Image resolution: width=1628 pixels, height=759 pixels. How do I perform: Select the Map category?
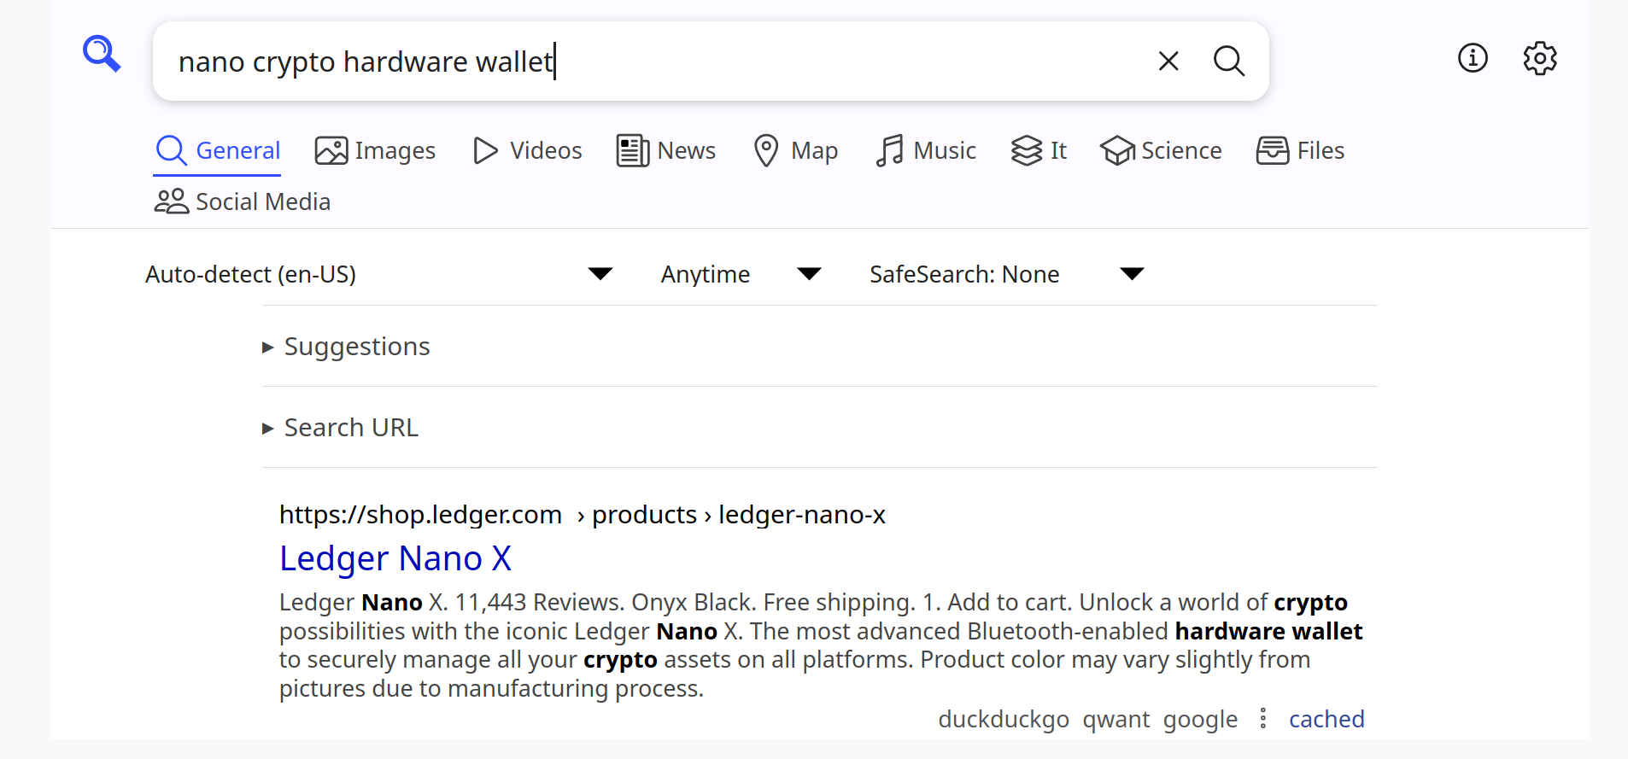(x=795, y=150)
